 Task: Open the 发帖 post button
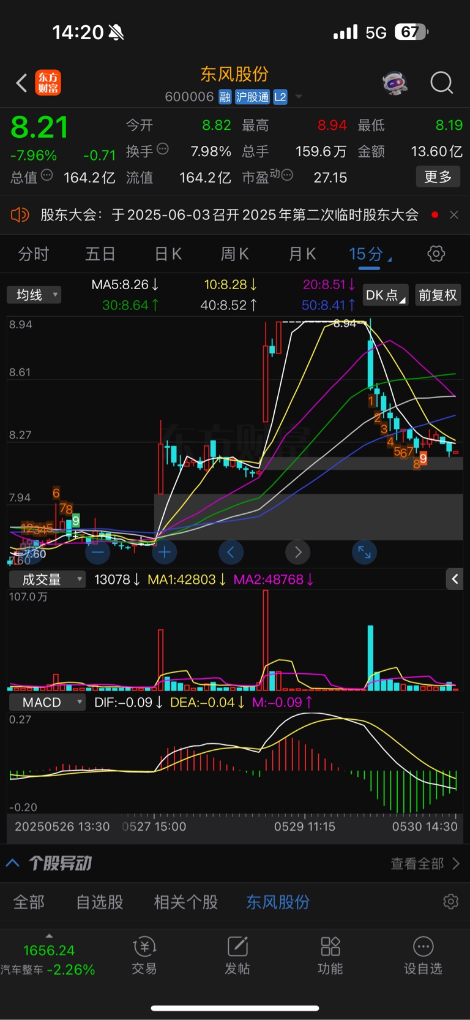(237, 956)
